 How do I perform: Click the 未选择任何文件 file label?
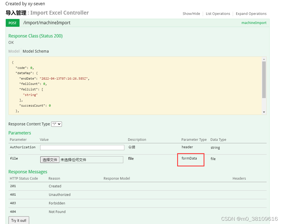73,160
